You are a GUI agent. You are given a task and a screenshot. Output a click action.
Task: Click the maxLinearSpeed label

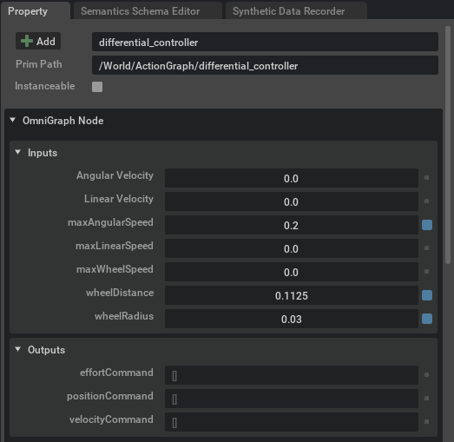click(x=115, y=246)
